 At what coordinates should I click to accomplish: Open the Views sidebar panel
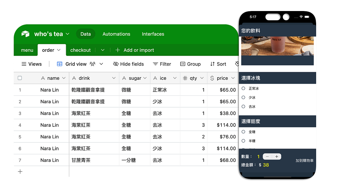coord(31,64)
